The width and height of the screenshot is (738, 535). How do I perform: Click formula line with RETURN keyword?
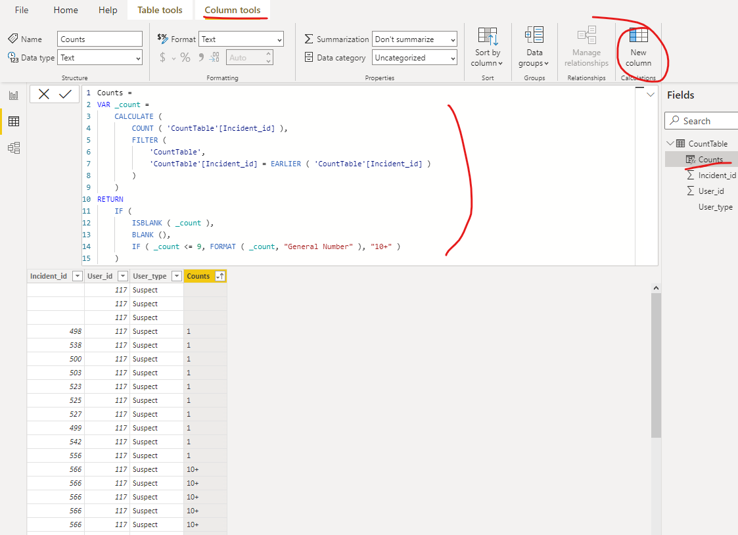click(x=110, y=199)
